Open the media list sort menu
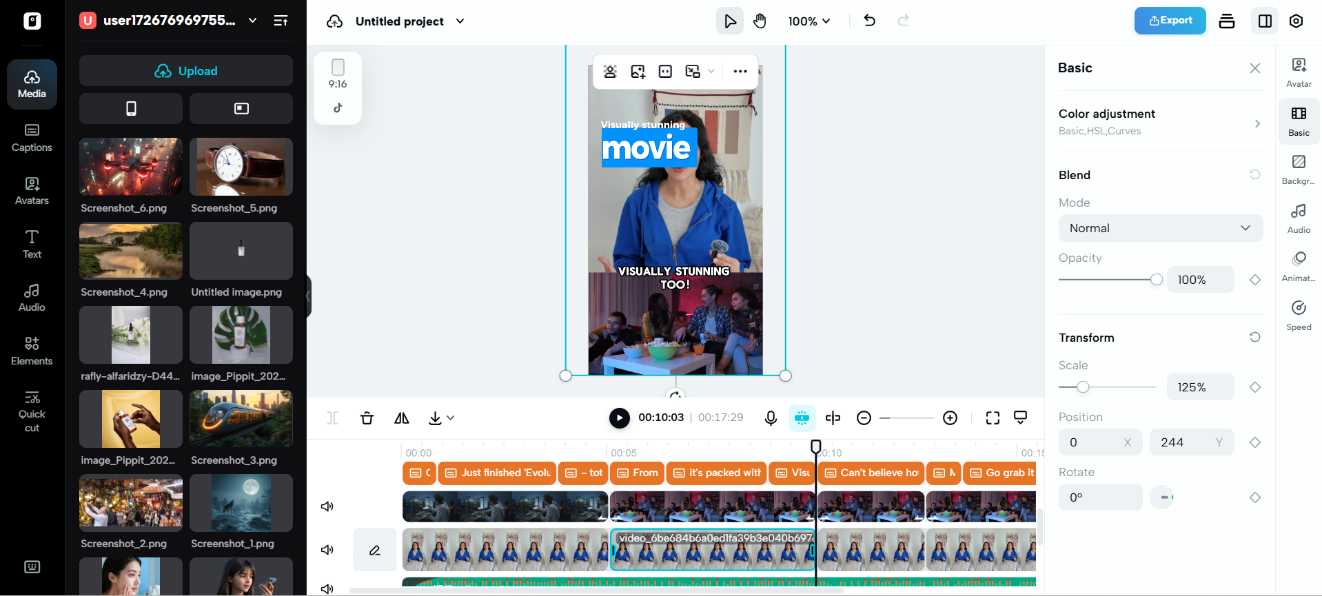The image size is (1322, 596). 281,21
